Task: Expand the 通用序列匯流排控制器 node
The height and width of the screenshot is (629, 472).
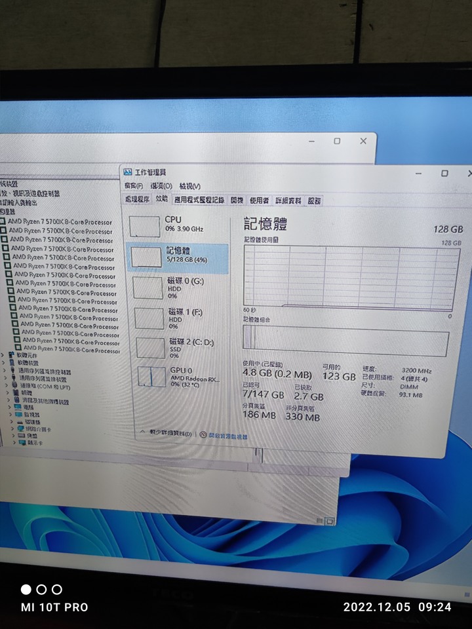Action: tap(5, 371)
